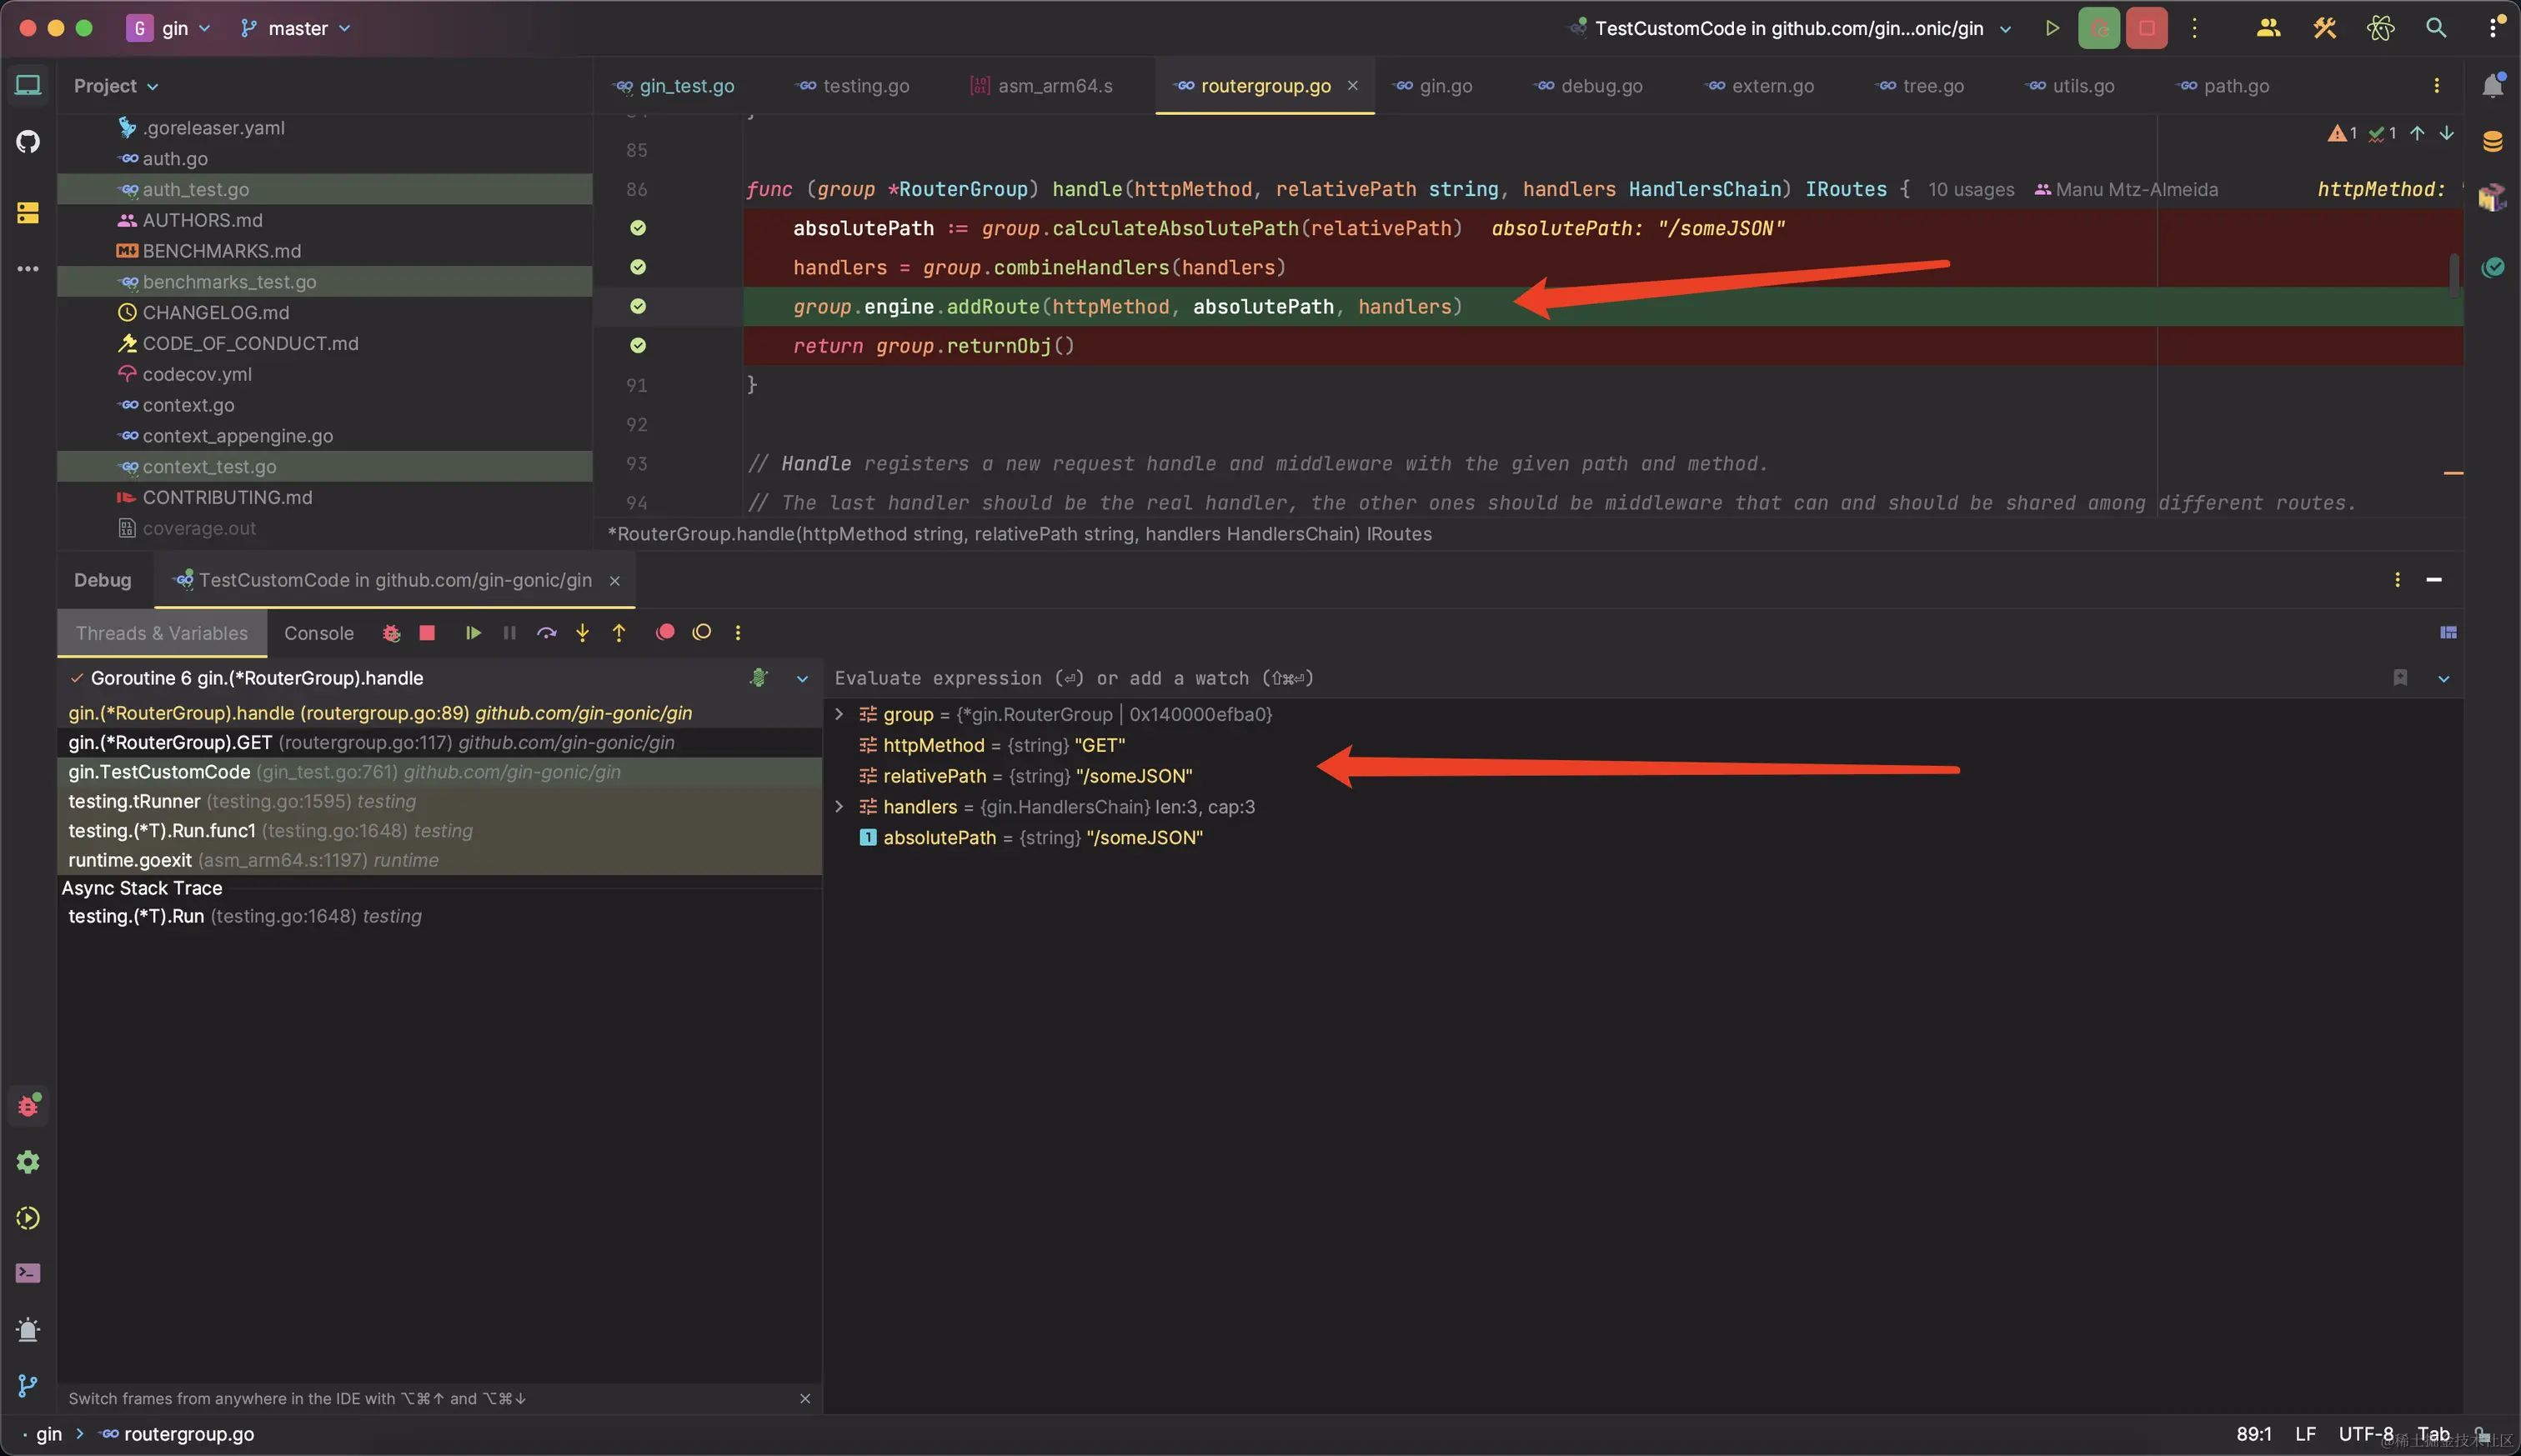Click the LF line separator widget
This screenshot has width=2521, height=1456.
click(x=2306, y=1434)
